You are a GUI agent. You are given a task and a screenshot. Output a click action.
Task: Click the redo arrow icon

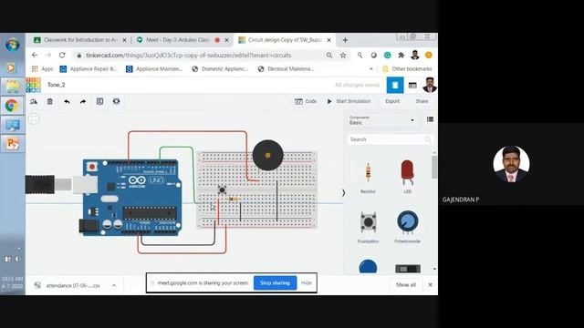coord(83,101)
